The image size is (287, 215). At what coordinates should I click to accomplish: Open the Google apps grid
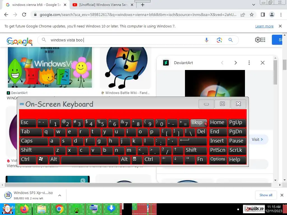click(263, 40)
